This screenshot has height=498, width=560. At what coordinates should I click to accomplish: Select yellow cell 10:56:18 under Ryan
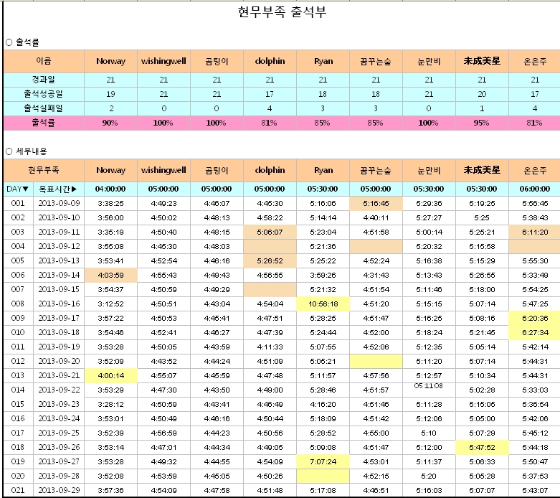coord(323,304)
